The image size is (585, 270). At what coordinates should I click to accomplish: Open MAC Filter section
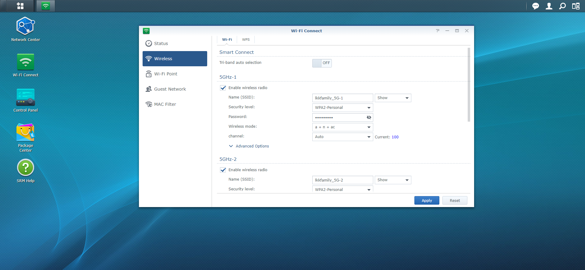[x=175, y=104]
